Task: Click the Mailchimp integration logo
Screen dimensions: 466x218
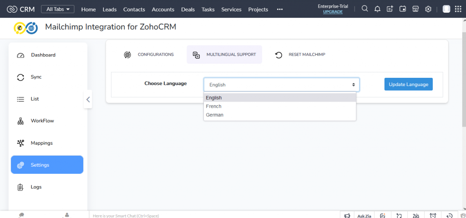Action: (26, 28)
